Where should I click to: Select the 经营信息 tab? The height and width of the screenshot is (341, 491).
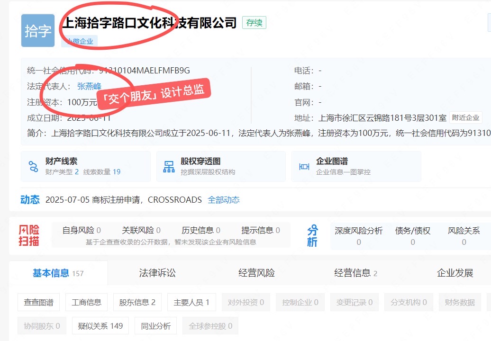[x=355, y=273]
